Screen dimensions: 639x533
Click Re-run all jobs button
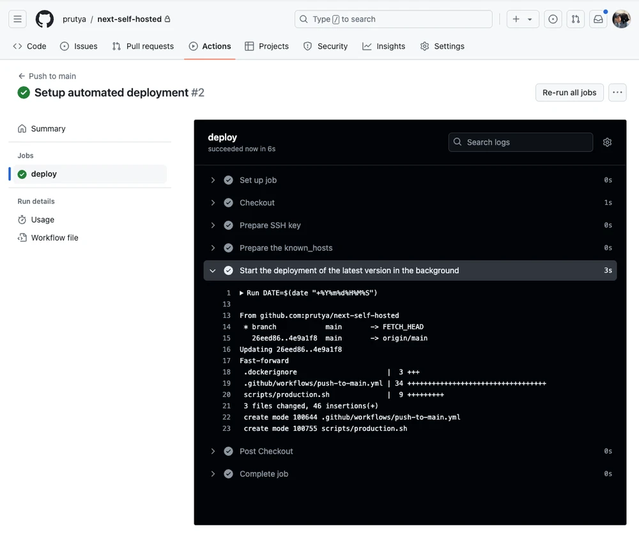point(569,93)
